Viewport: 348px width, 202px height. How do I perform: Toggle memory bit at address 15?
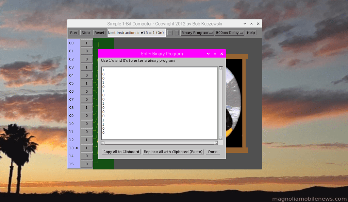pos(86,164)
